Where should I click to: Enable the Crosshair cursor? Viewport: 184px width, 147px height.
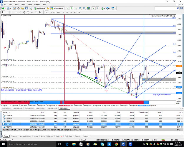click(7, 12)
